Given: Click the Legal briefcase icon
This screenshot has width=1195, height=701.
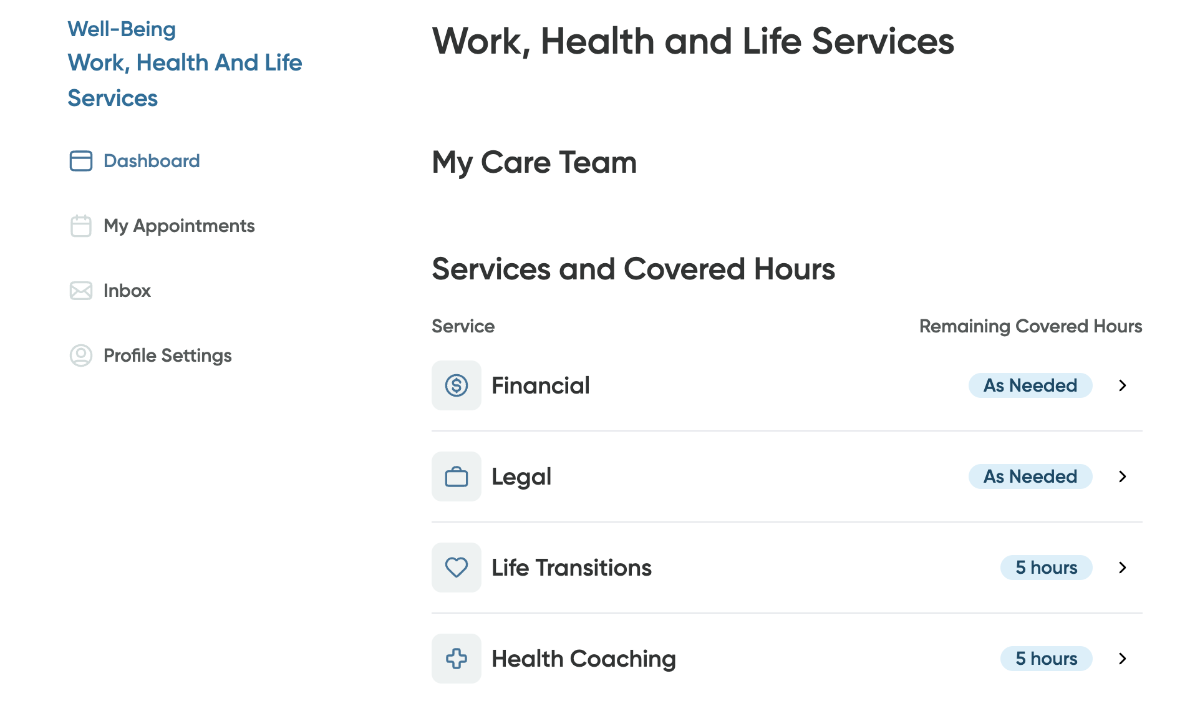Looking at the screenshot, I should (x=456, y=476).
